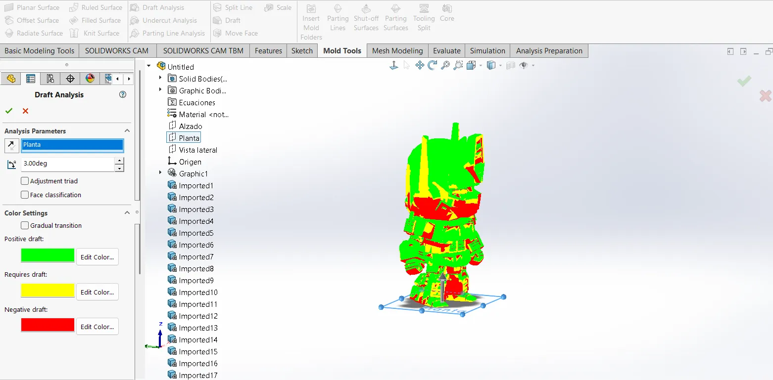Open the View Orientation dropdown arrow
This screenshot has height=380, width=773.
pos(480,66)
